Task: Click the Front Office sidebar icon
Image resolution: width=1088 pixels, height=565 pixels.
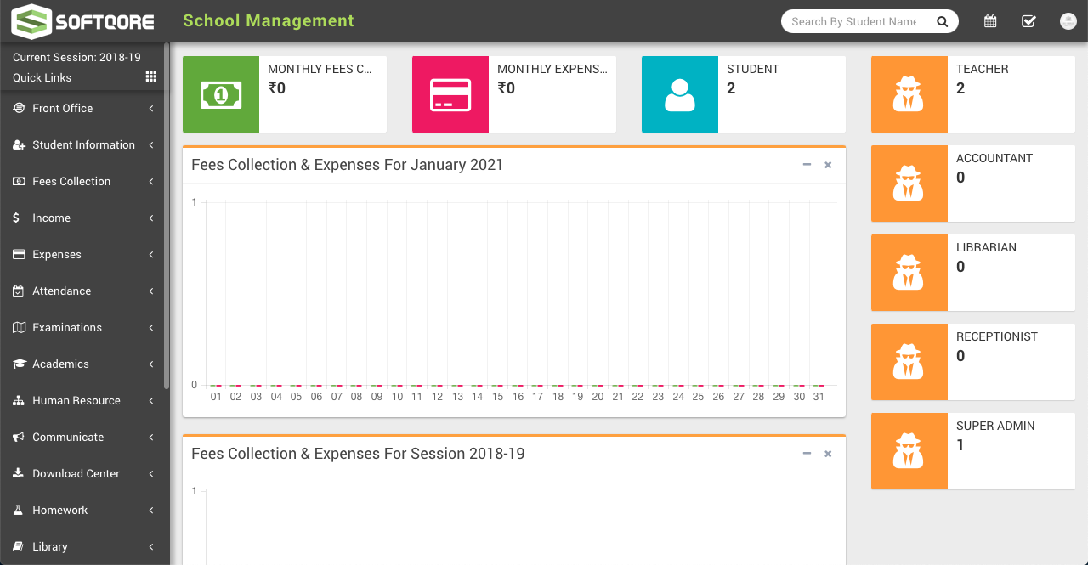Action: click(19, 108)
